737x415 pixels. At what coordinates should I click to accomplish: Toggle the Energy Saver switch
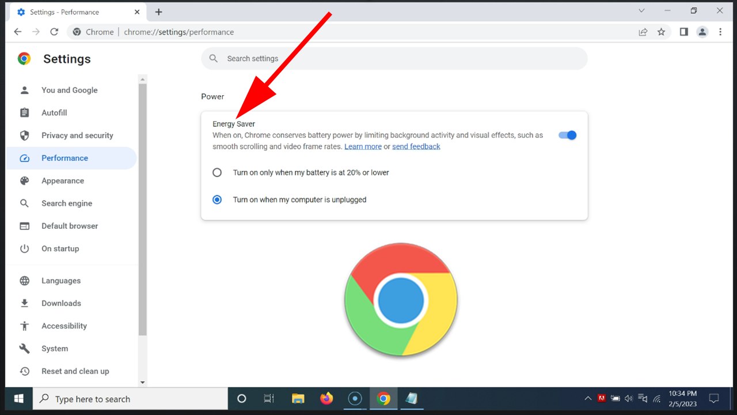pyautogui.click(x=568, y=135)
